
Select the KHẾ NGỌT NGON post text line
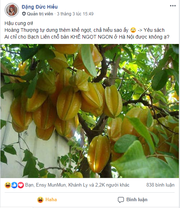[x=87, y=37]
